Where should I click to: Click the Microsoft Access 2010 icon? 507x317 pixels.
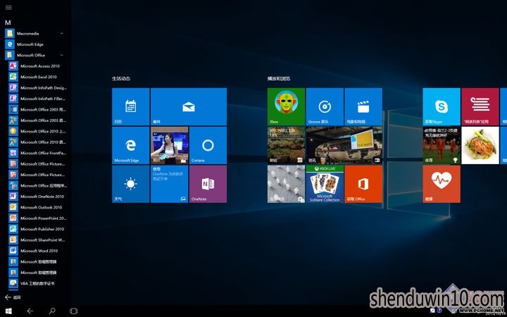13,66
